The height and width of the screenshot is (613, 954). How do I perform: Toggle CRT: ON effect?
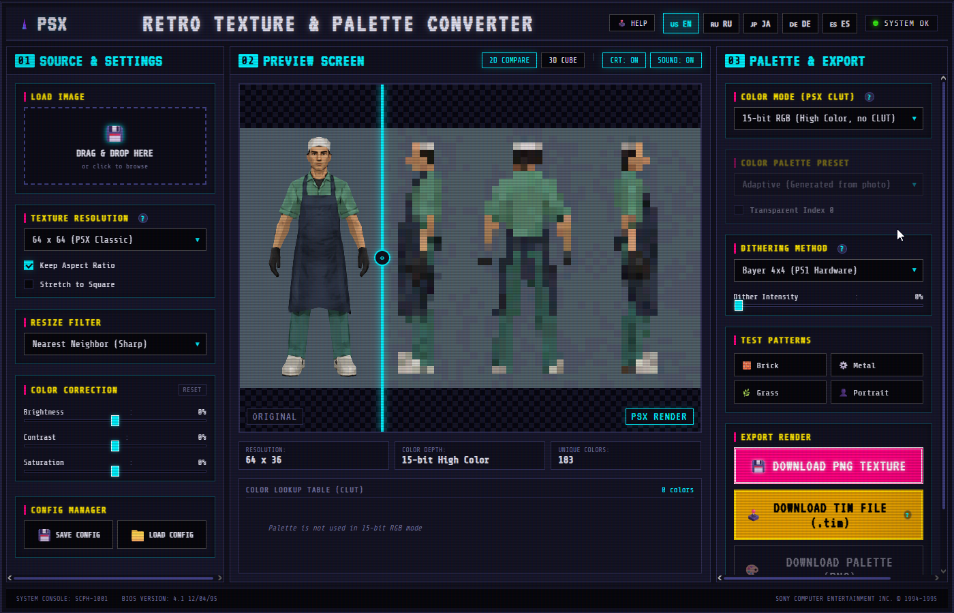(x=624, y=60)
